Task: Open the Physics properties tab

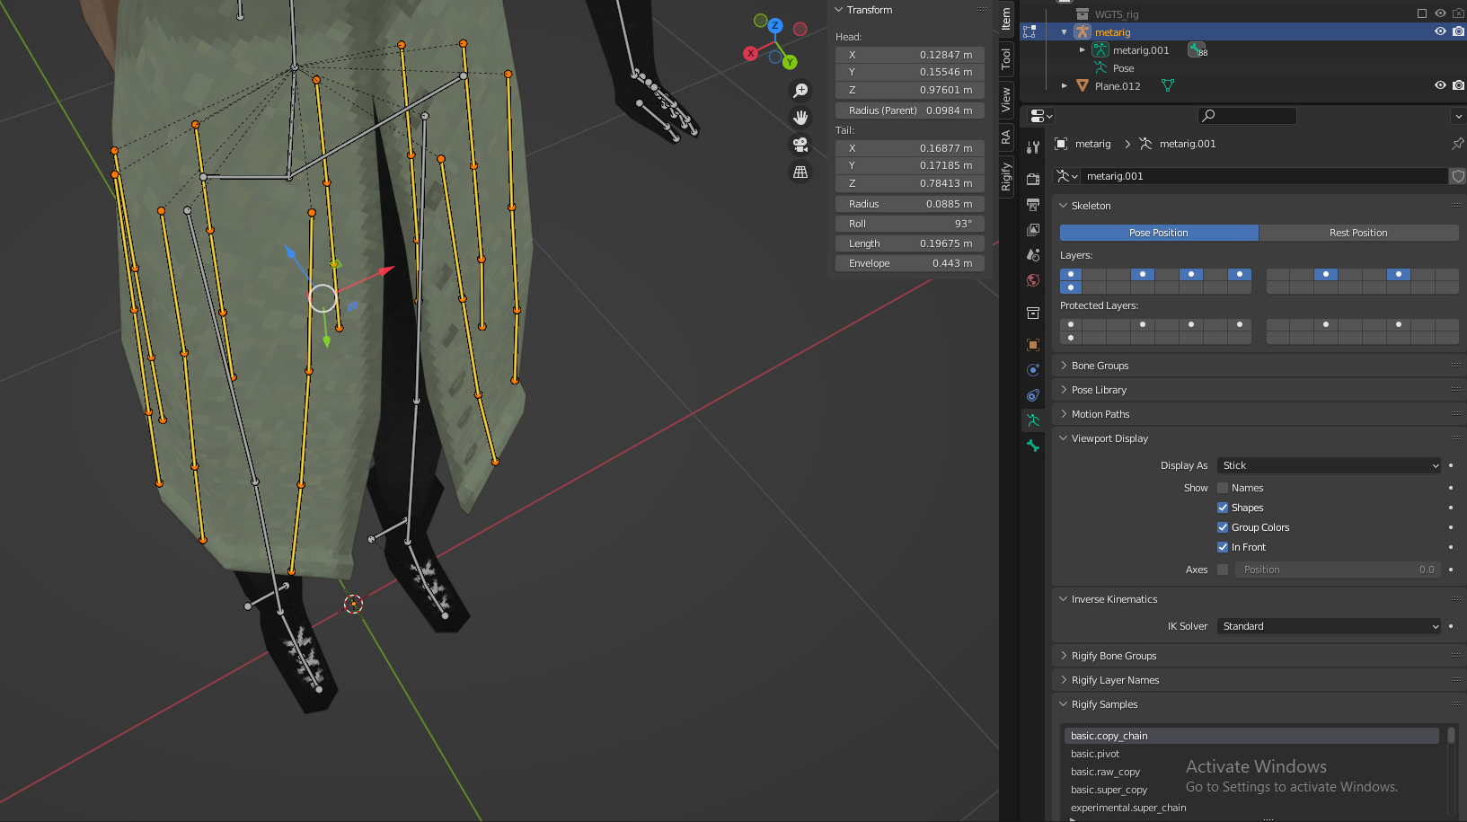Action: (x=1033, y=370)
